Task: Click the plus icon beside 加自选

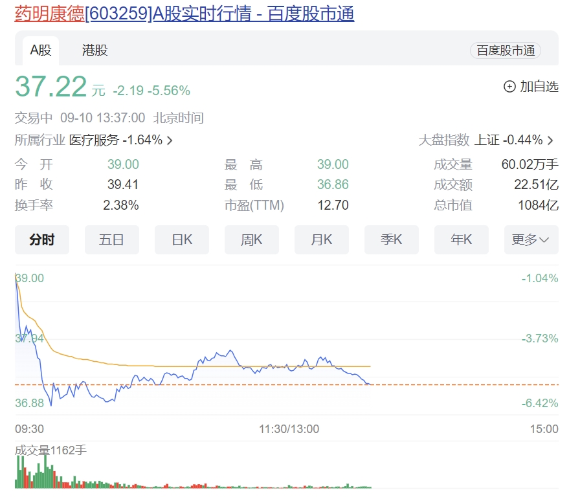Action: pos(509,87)
